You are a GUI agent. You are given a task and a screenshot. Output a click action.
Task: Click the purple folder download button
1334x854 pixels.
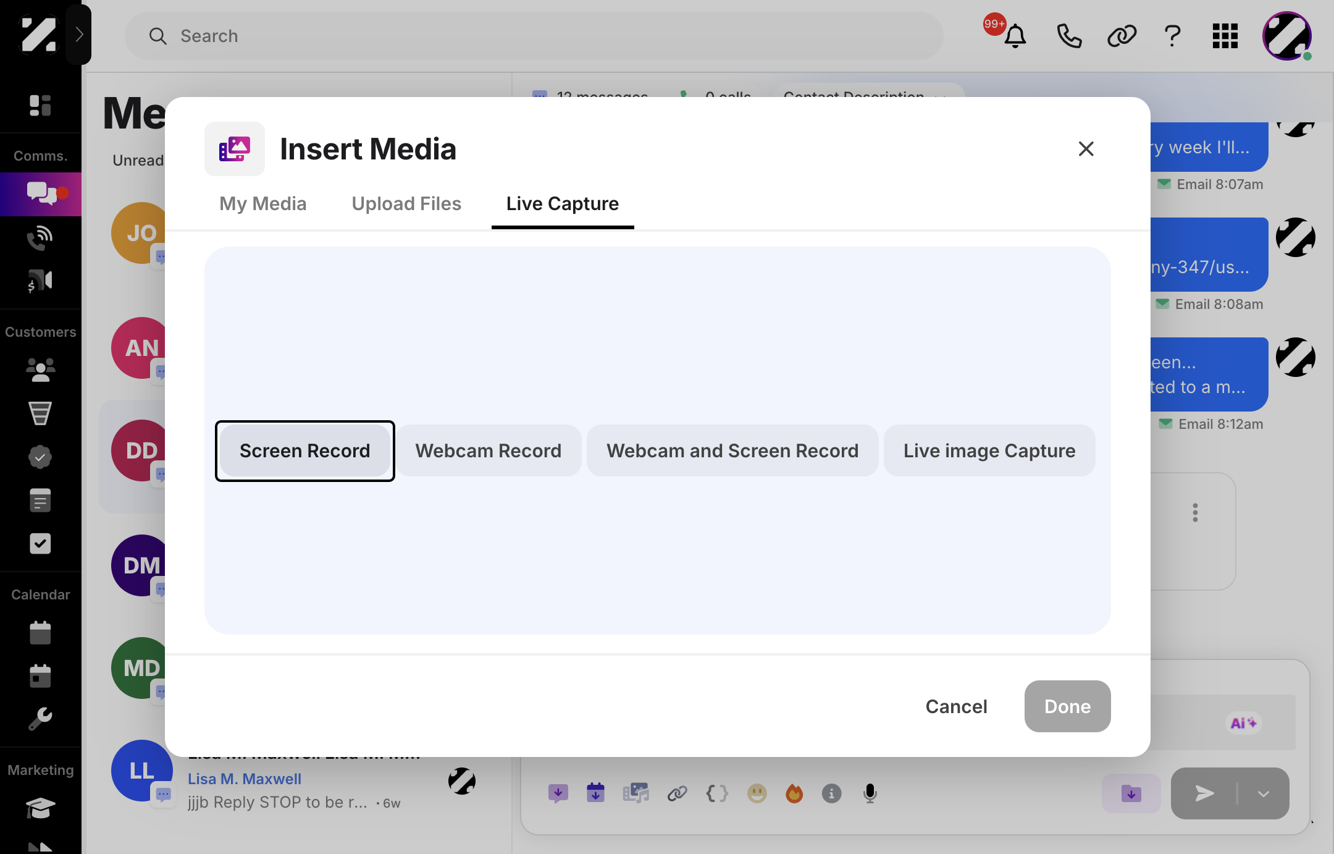point(1131,793)
